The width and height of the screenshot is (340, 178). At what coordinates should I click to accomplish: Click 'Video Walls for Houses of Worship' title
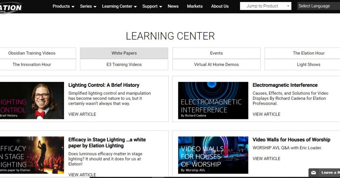[x=291, y=140]
